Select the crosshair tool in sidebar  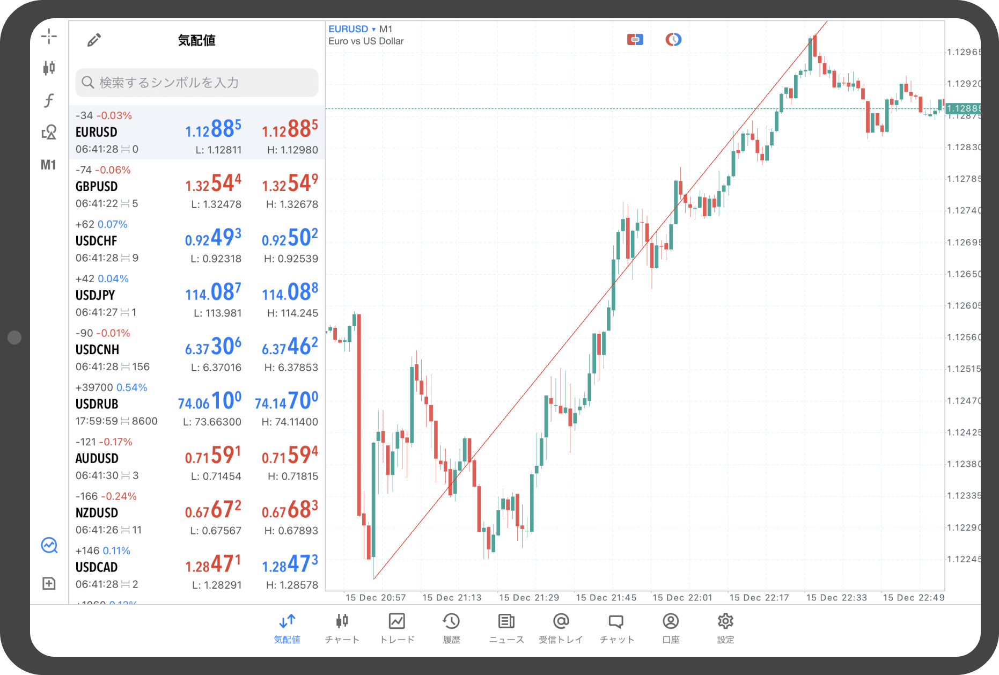coord(49,36)
